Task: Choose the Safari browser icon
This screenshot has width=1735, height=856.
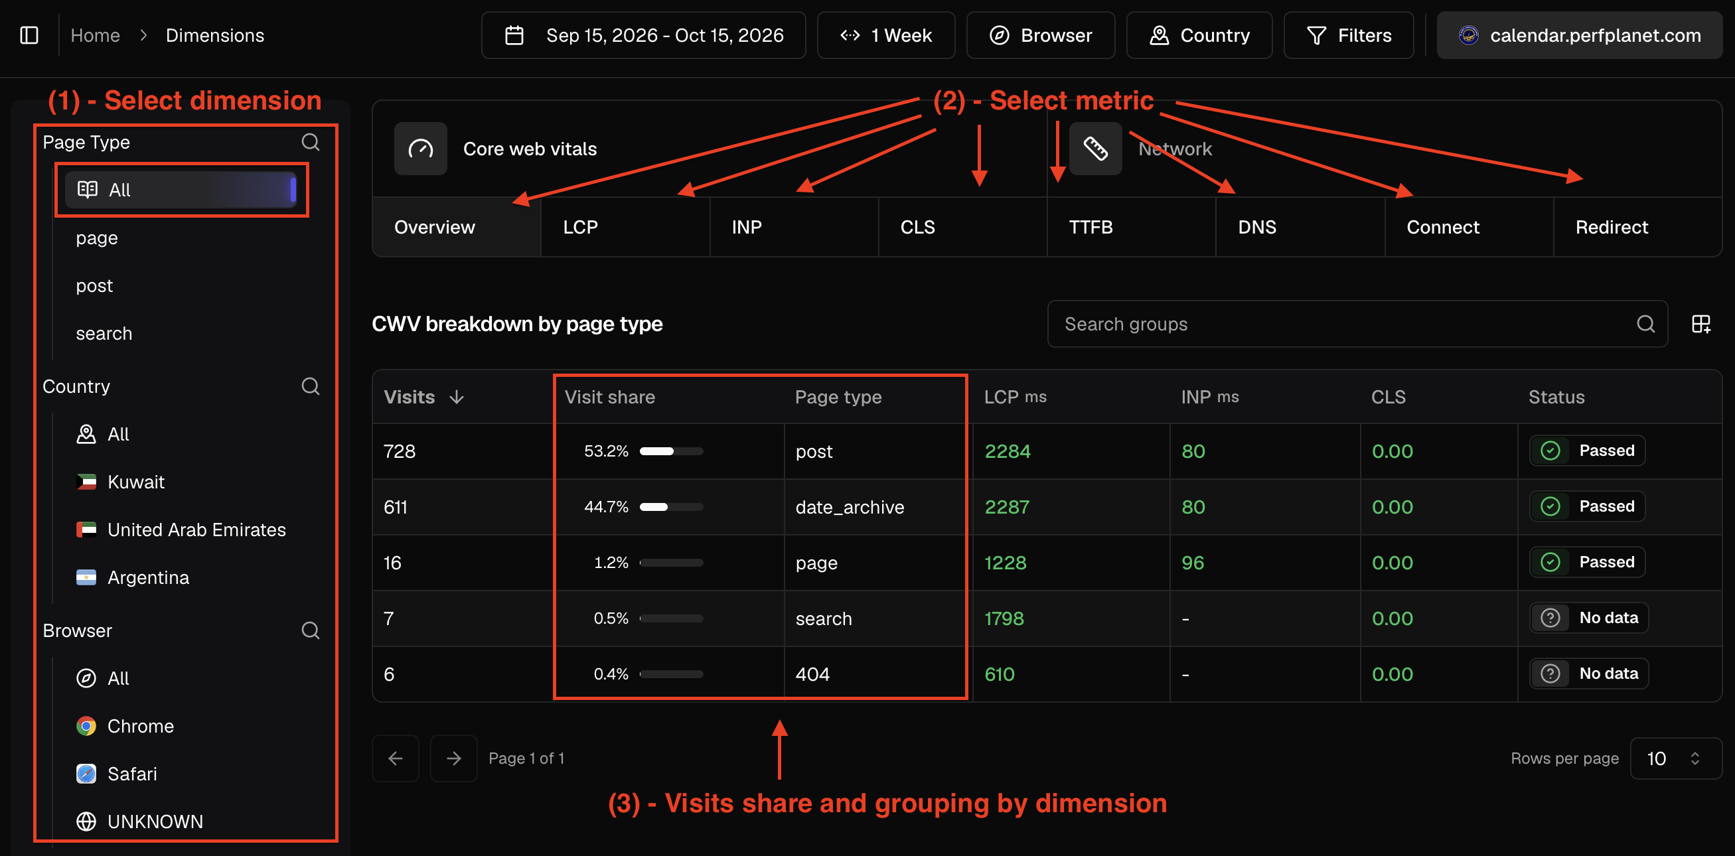Action: pos(86,774)
